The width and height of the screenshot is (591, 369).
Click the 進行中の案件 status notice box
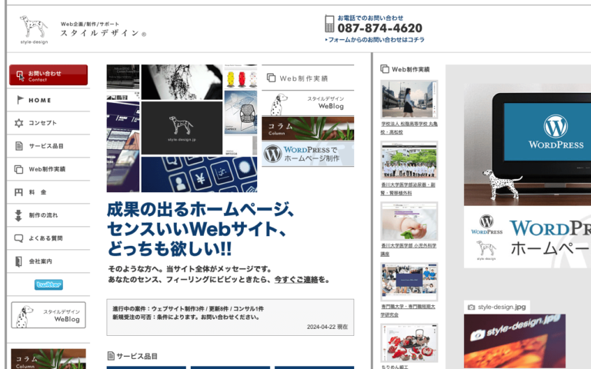pyautogui.click(x=230, y=317)
